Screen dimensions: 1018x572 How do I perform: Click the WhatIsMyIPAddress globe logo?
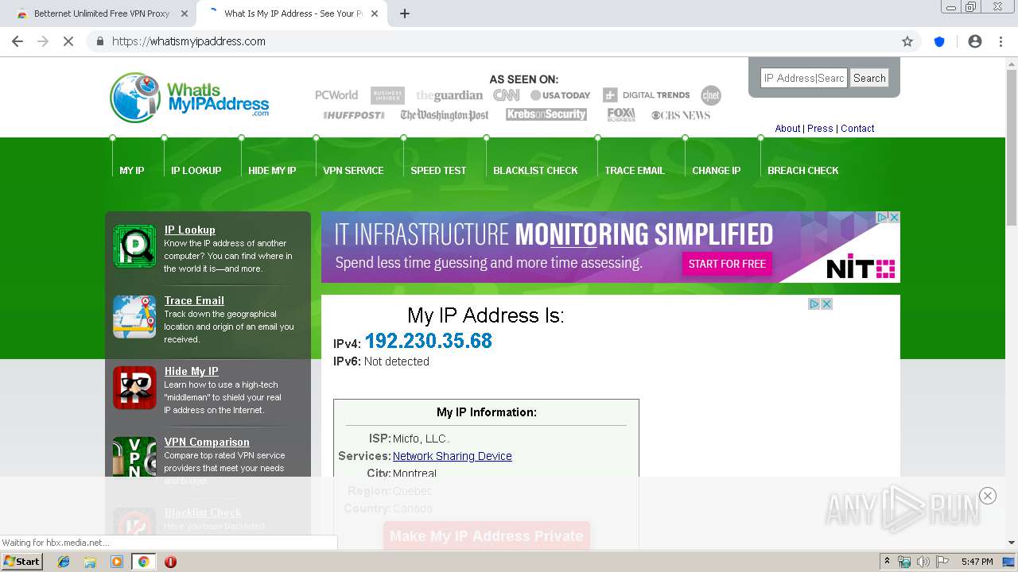tap(135, 98)
